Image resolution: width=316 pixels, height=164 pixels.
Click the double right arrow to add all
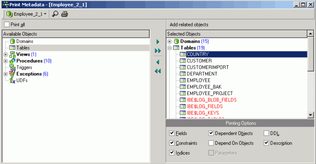point(158,51)
